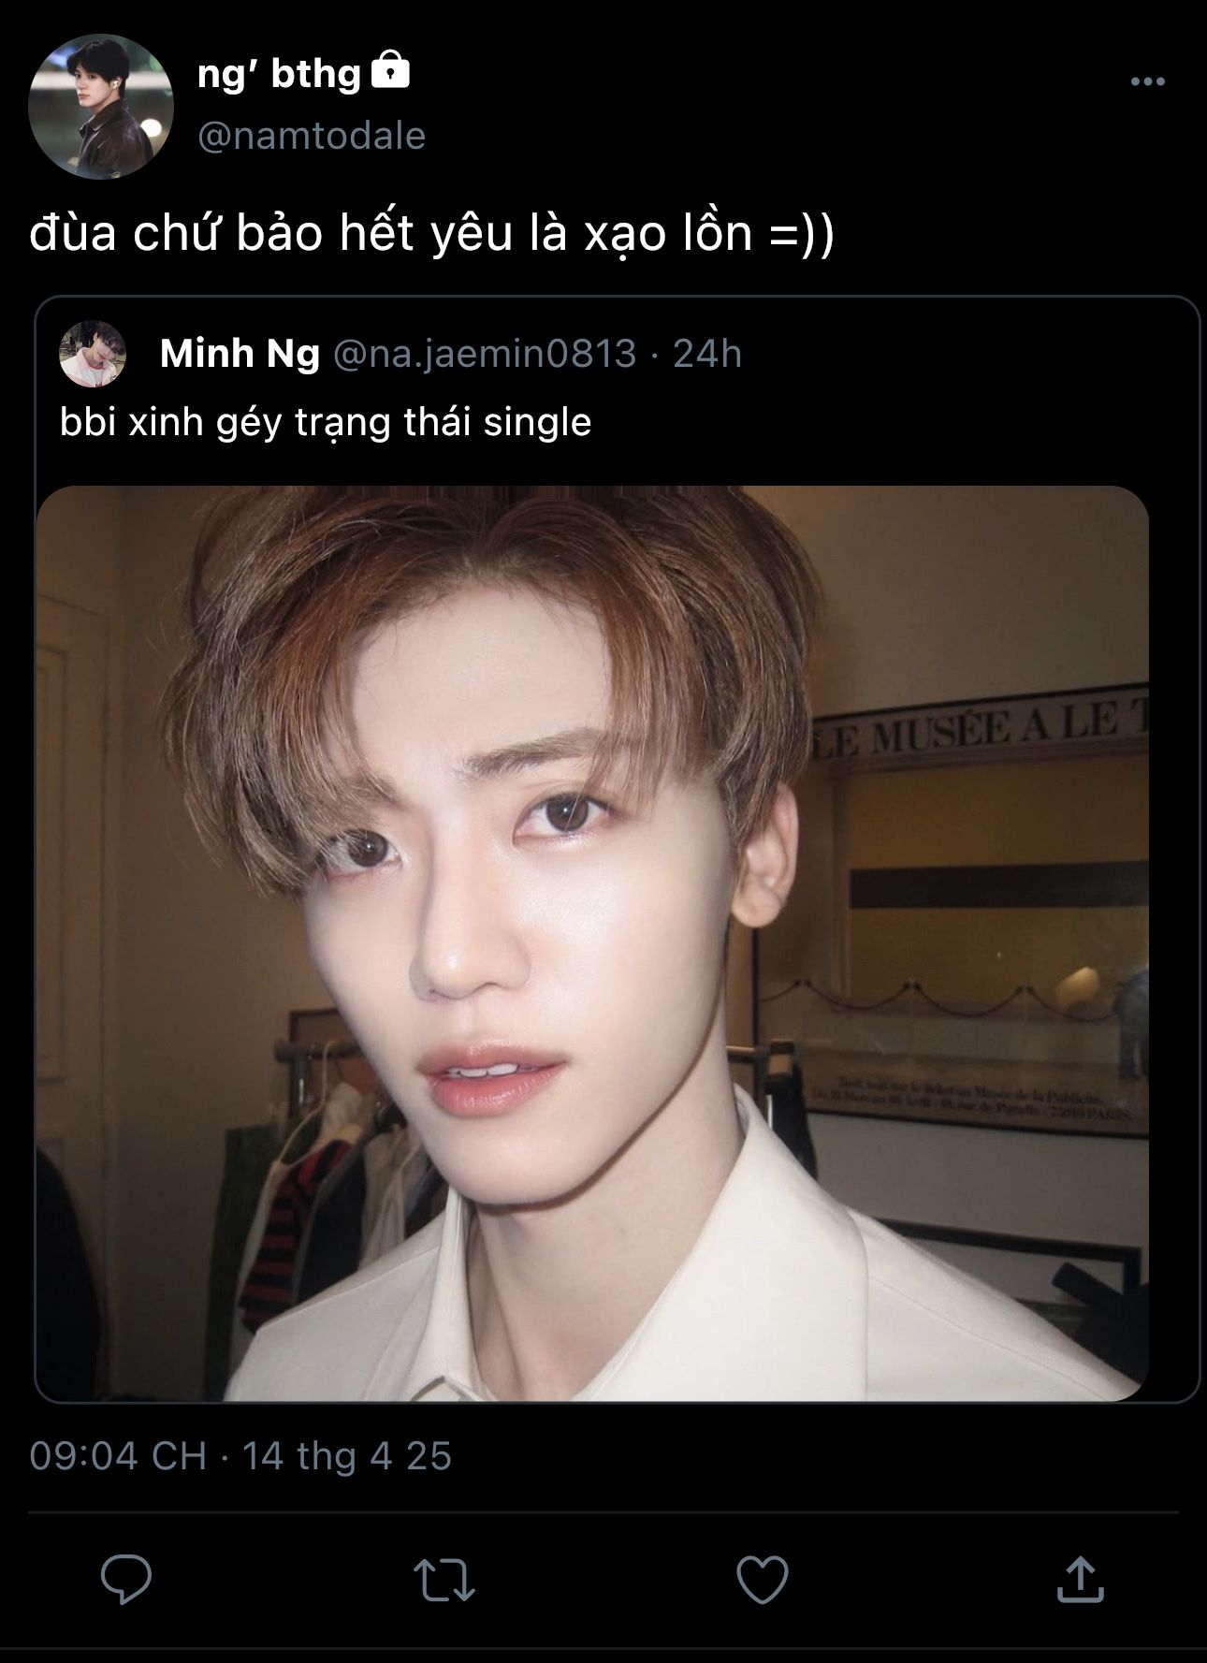This screenshot has width=1207, height=1663.
Task: Open Minh Ng display name in quote
Action: pos(240,354)
